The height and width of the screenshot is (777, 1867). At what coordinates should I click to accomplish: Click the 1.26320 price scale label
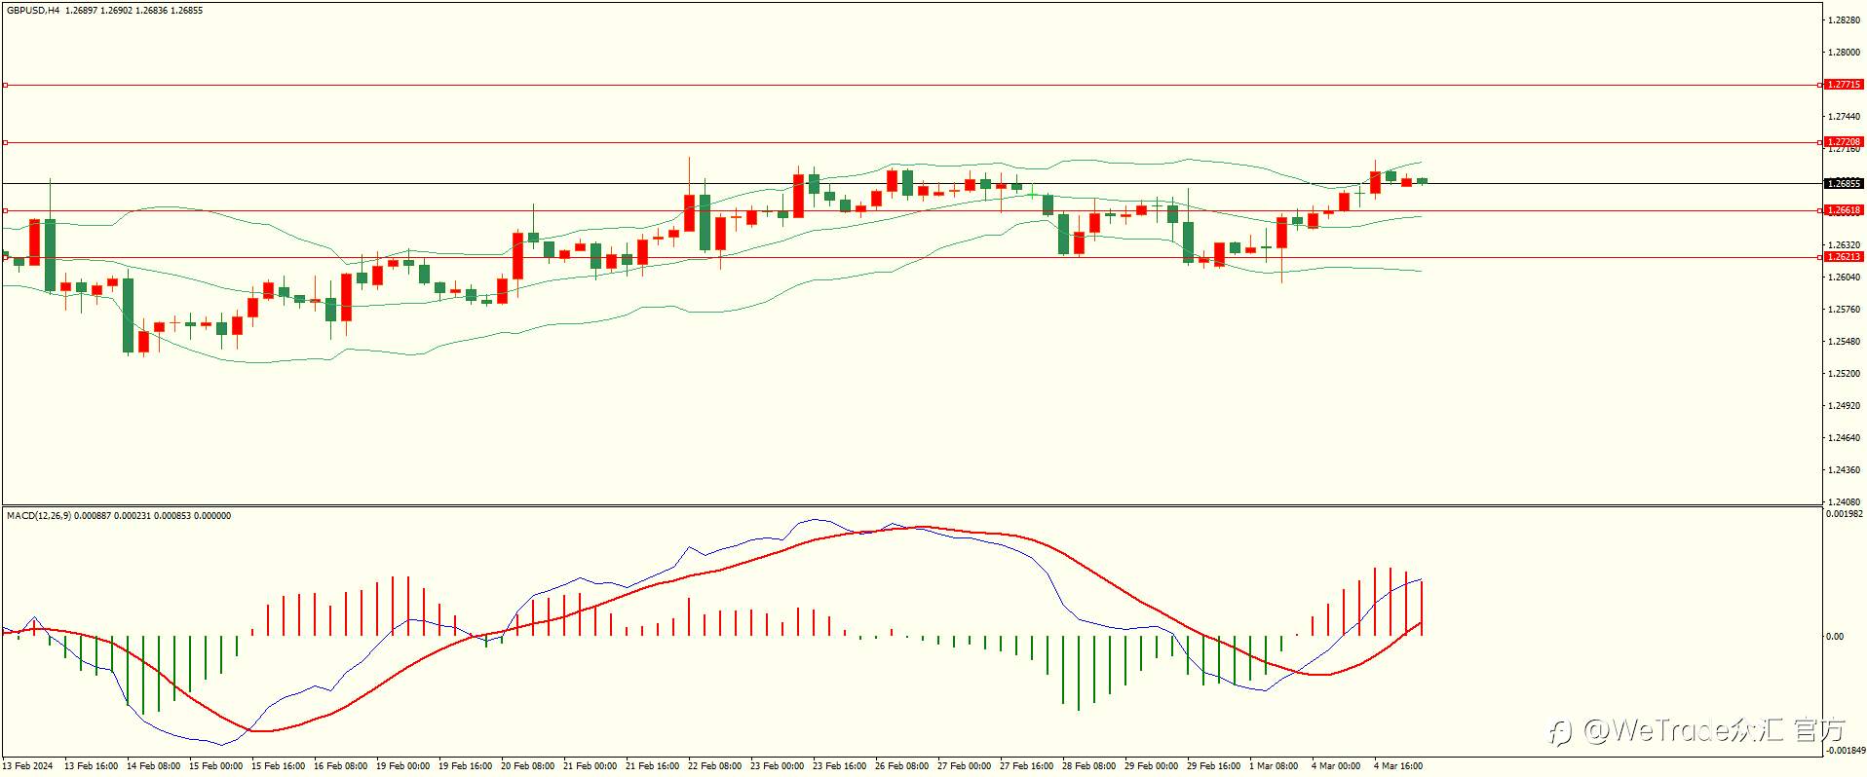click(x=1845, y=245)
